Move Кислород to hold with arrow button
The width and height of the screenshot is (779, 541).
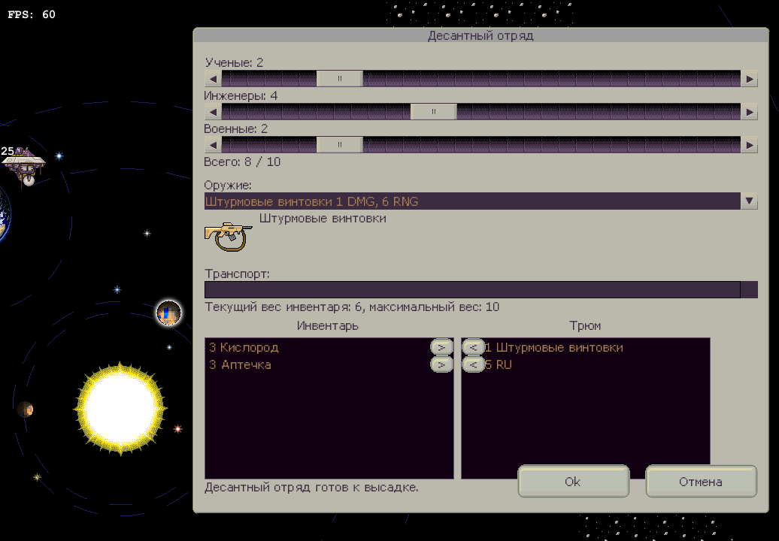[x=441, y=347]
